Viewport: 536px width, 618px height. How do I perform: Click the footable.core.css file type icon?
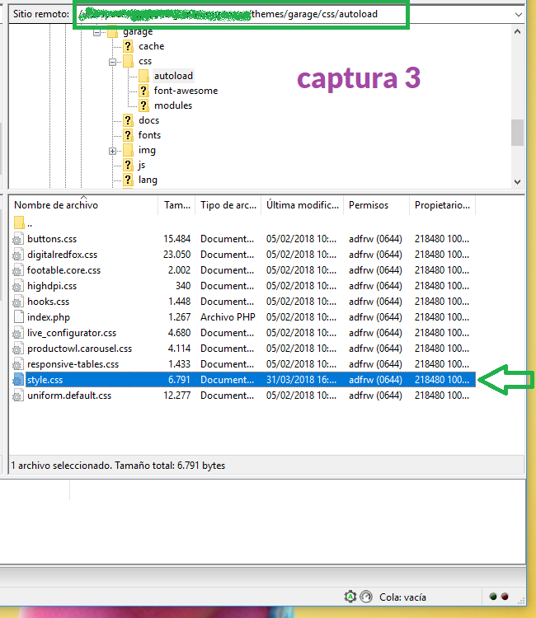coord(18,270)
